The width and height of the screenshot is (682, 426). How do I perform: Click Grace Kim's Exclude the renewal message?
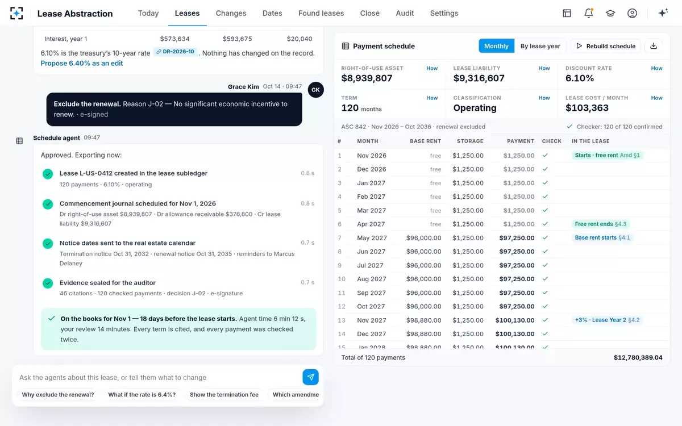click(x=174, y=109)
